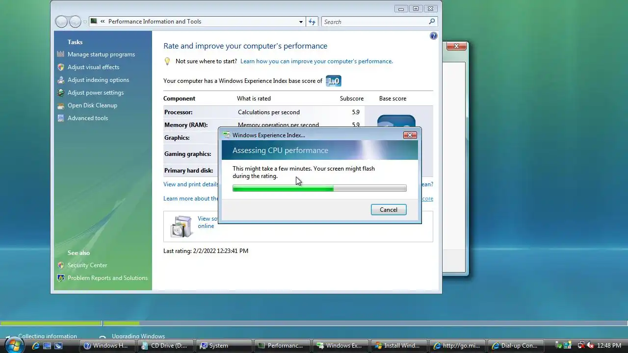Switch to http://go.mi... Internet Explorer taskbar button
Viewport: 628px width, 353px height.
pos(457,346)
